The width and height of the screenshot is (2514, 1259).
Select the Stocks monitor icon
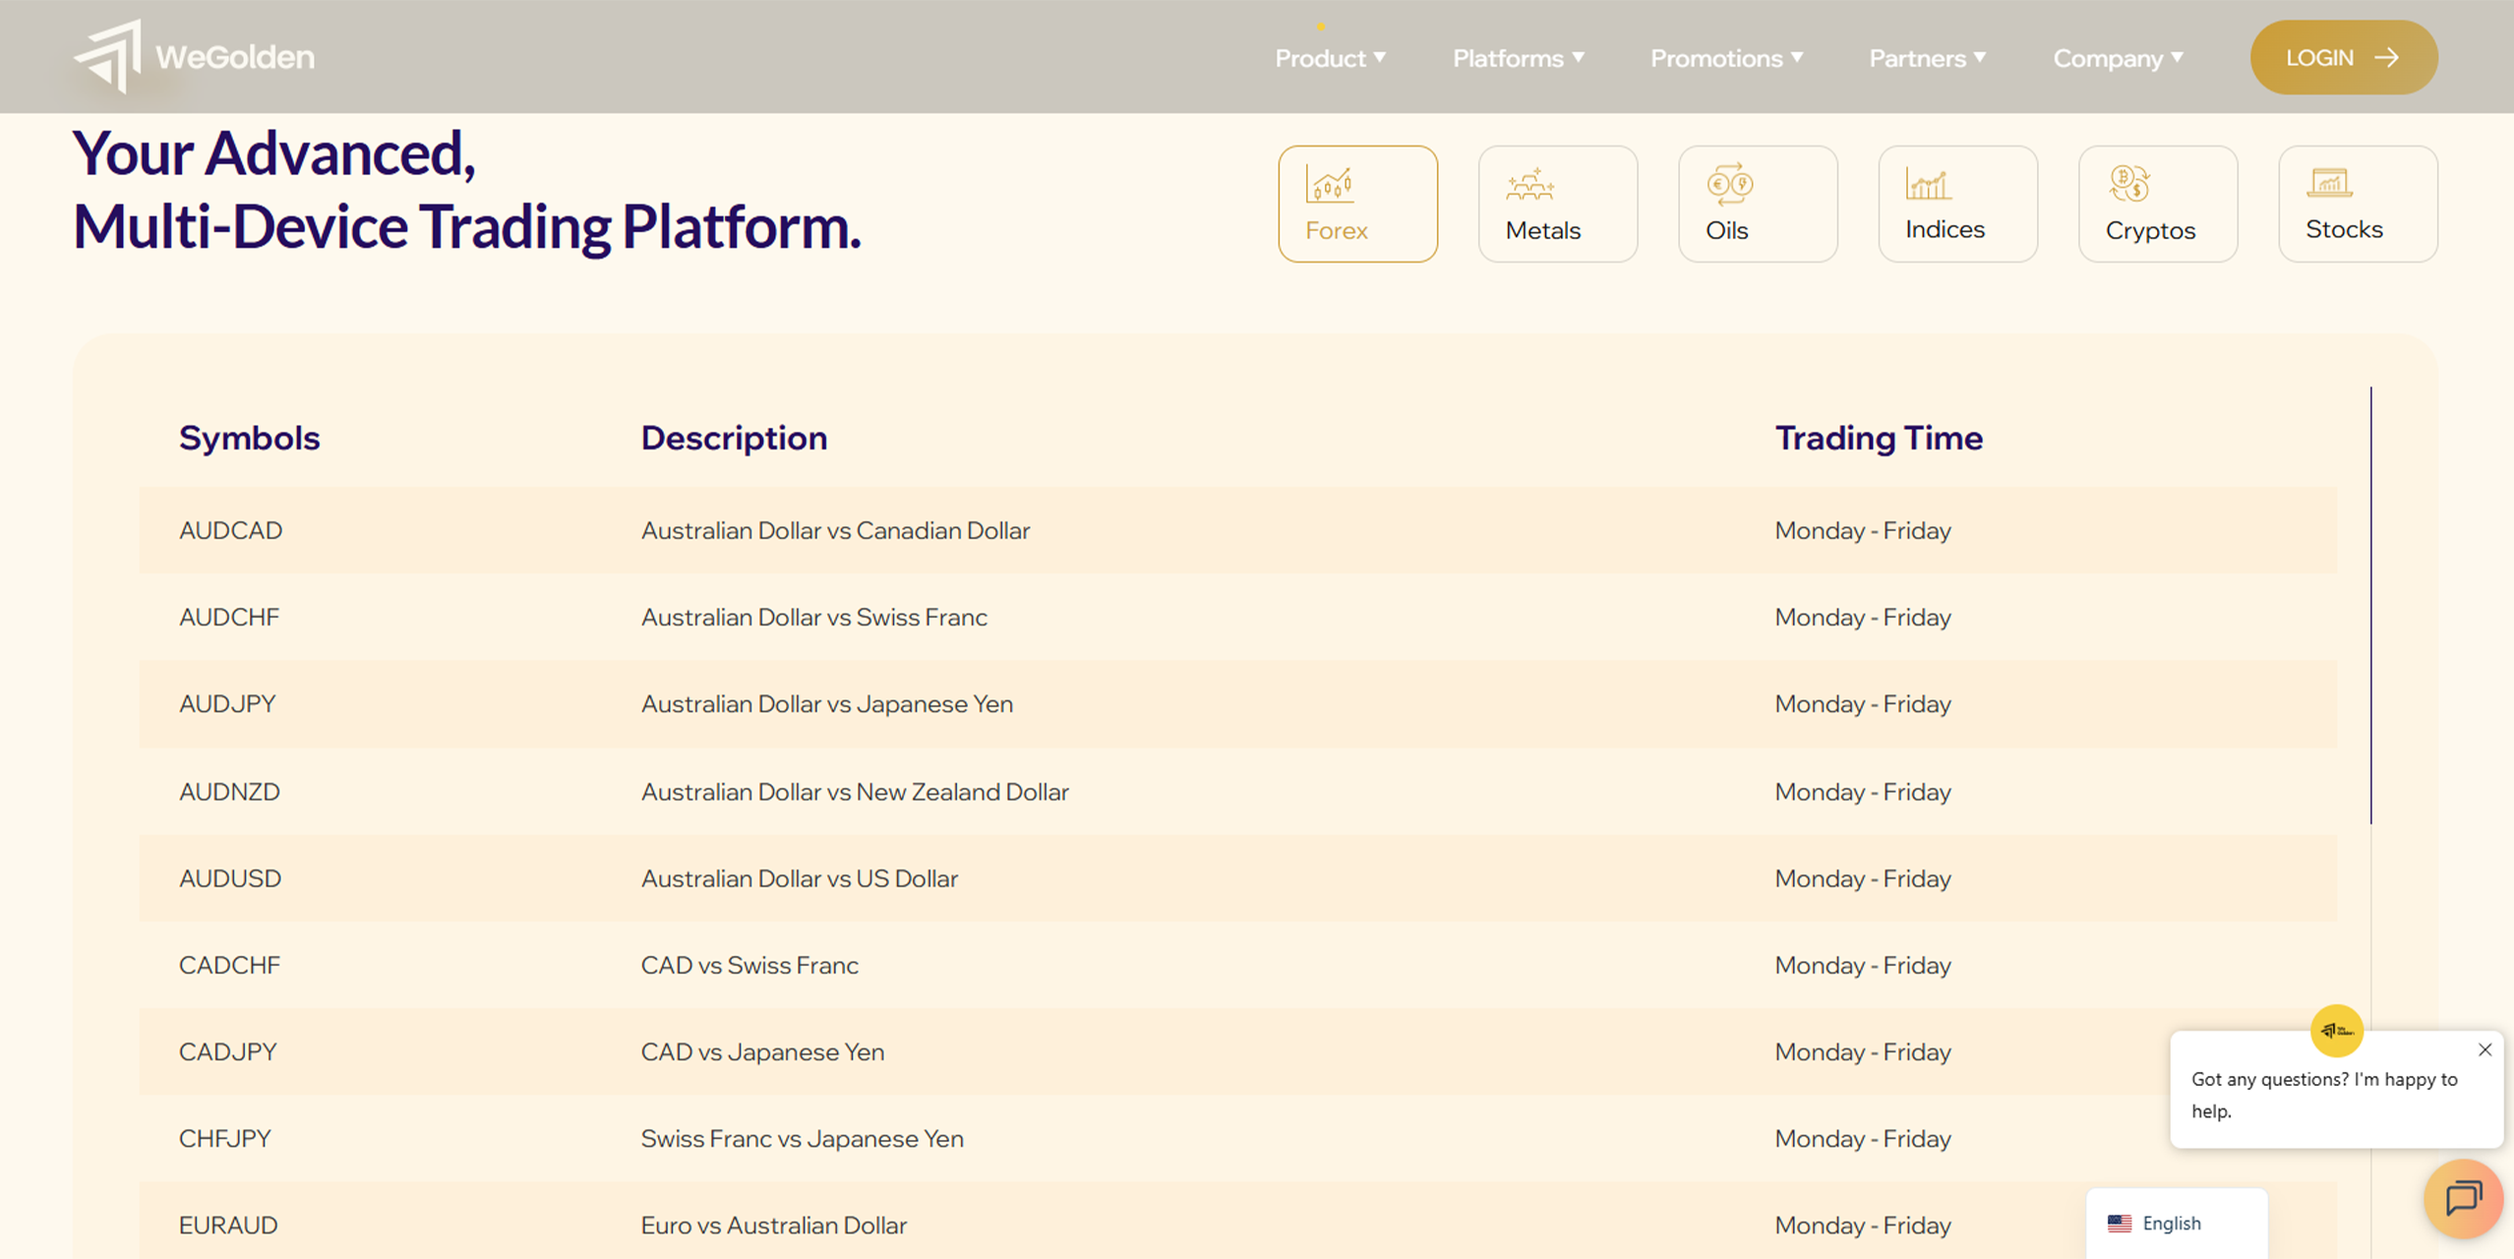(2329, 183)
